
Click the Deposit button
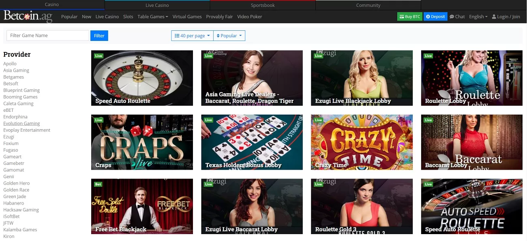coord(435,17)
